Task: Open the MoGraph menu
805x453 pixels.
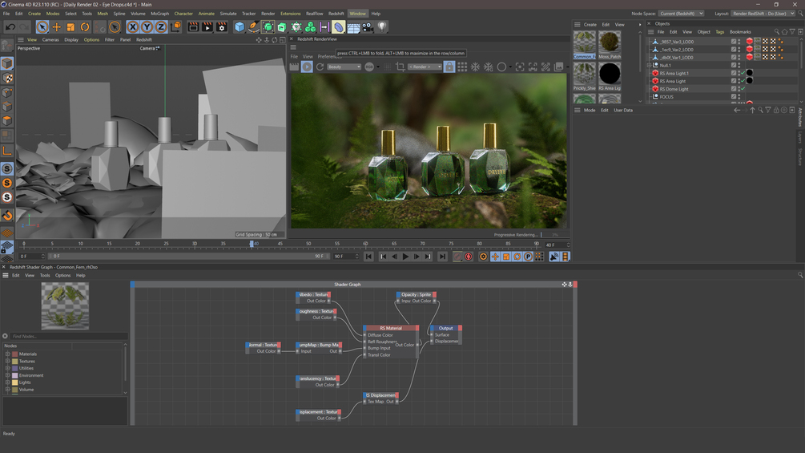Action: [159, 14]
